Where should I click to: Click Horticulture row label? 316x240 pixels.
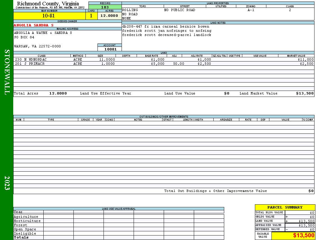[x=27, y=221]
